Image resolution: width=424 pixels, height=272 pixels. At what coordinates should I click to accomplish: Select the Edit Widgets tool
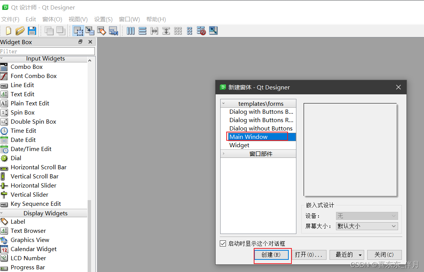tap(78, 31)
